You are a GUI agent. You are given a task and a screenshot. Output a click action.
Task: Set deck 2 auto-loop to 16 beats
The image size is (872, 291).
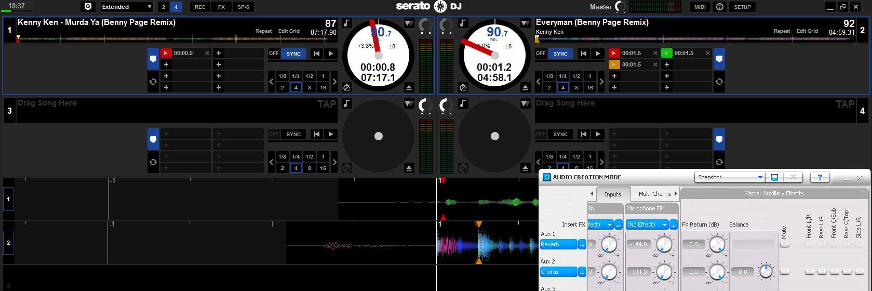point(590,87)
